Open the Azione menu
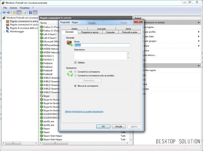Screen dimensions: 203x151 pyautogui.click(x=13, y=8)
